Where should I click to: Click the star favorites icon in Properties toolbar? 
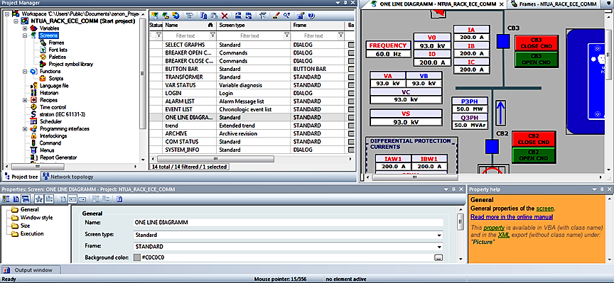coord(39,199)
